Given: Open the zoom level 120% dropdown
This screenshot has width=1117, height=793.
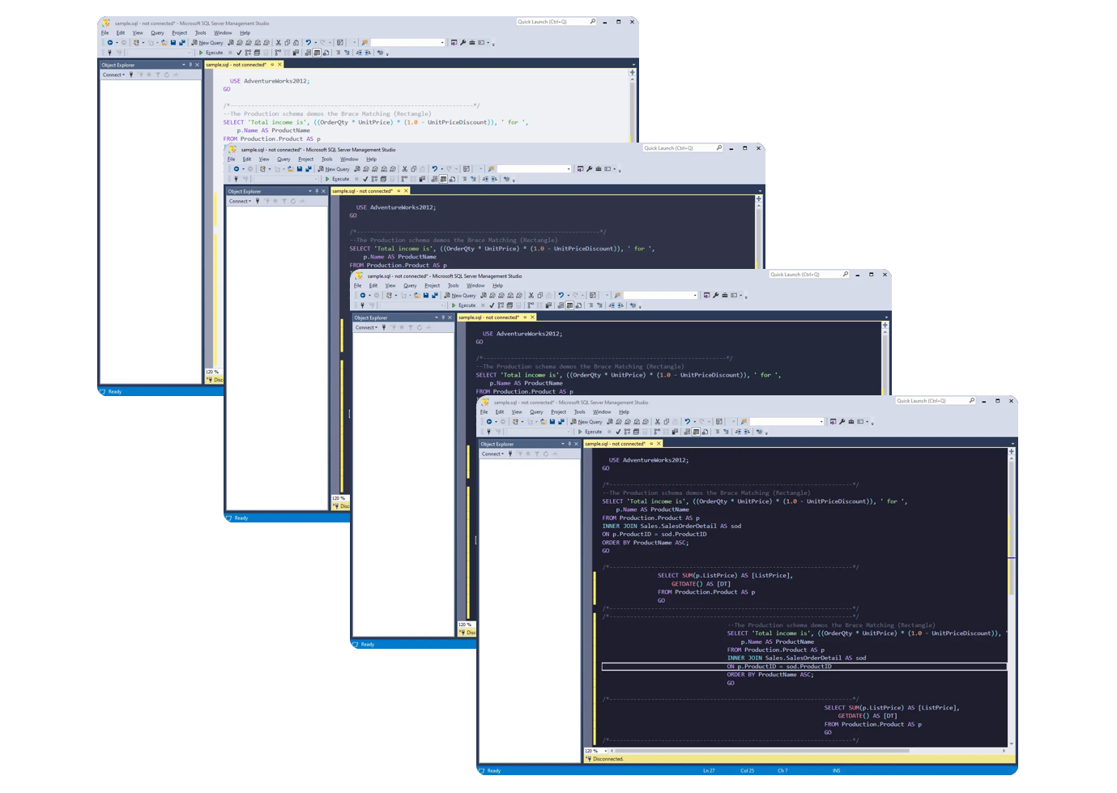Looking at the screenshot, I should 606,751.
